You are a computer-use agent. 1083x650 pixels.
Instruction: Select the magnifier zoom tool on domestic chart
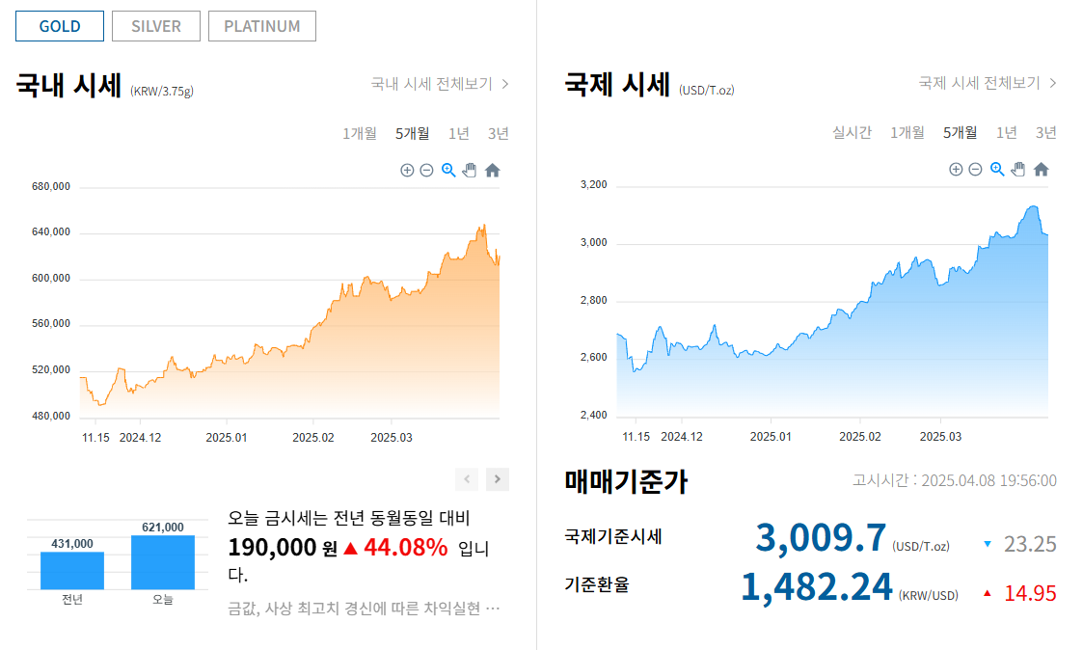click(447, 170)
